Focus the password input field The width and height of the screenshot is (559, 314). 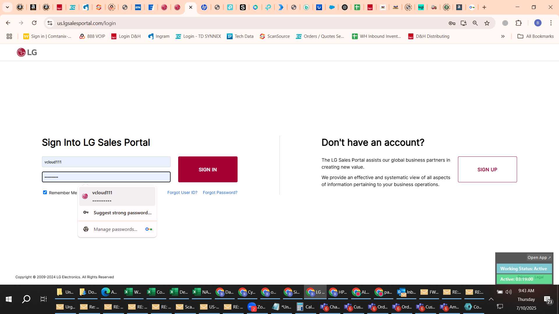(106, 177)
